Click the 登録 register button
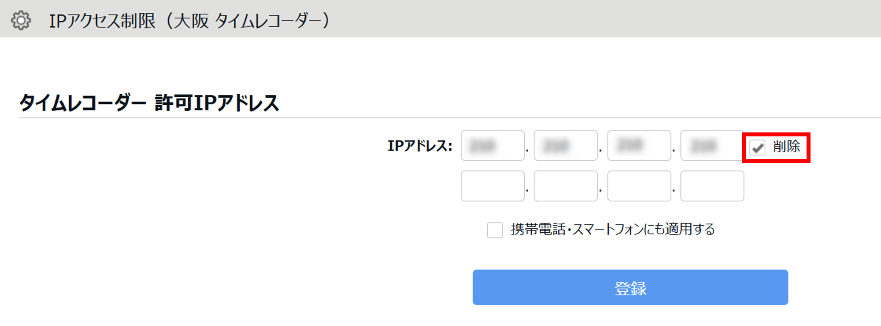 (x=630, y=287)
